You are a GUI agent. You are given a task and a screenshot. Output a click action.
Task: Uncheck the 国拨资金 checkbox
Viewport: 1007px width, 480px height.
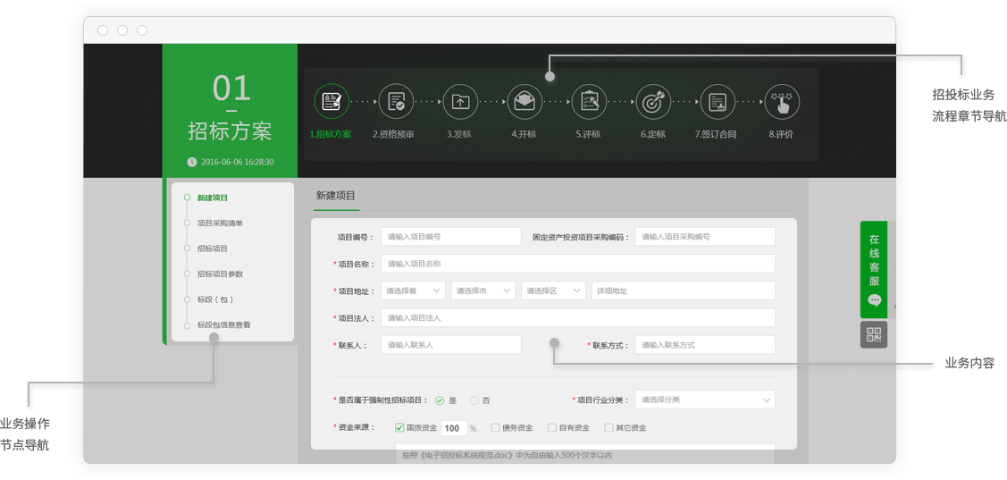point(399,428)
